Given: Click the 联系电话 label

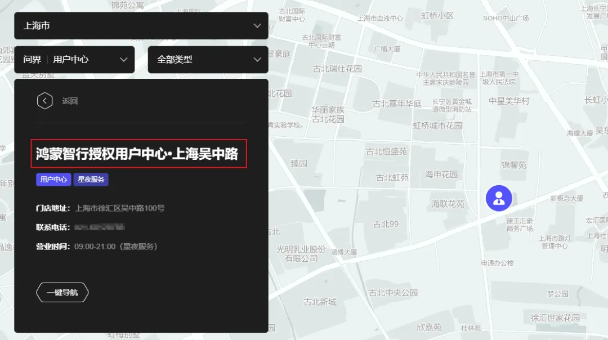Looking at the screenshot, I should tap(53, 227).
